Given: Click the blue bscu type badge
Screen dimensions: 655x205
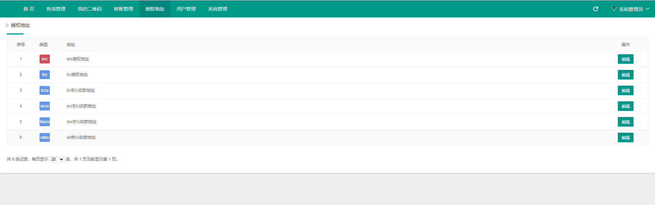Looking at the screenshot, I should (x=45, y=122).
